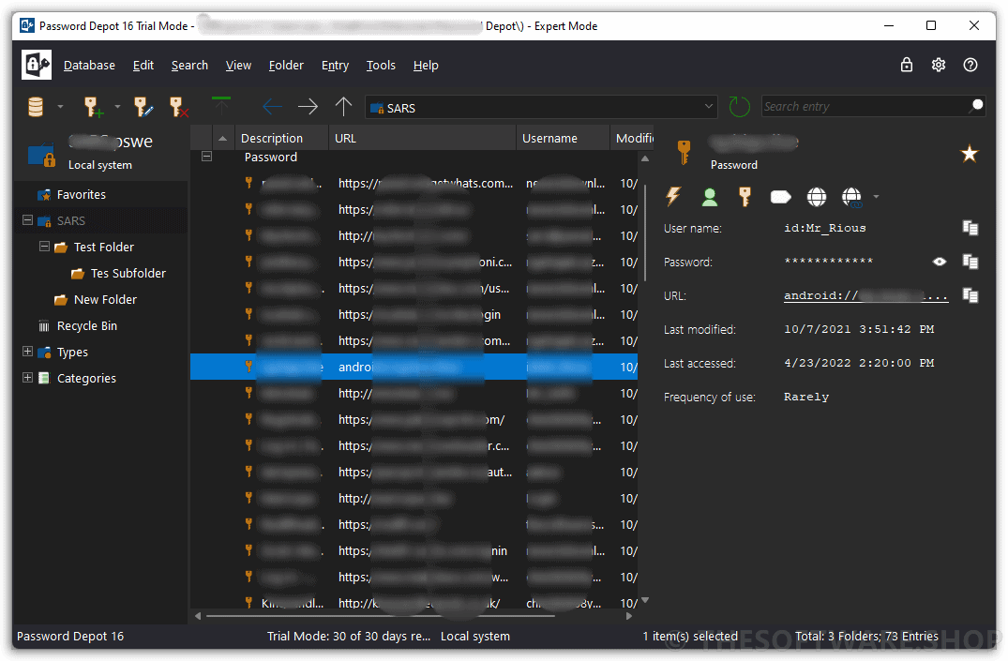This screenshot has height=661, width=1008.
Task: Open the View menu
Action: click(x=238, y=65)
